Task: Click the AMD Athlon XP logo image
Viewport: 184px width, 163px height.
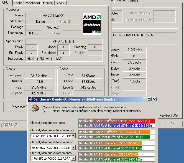Action: coord(92,24)
